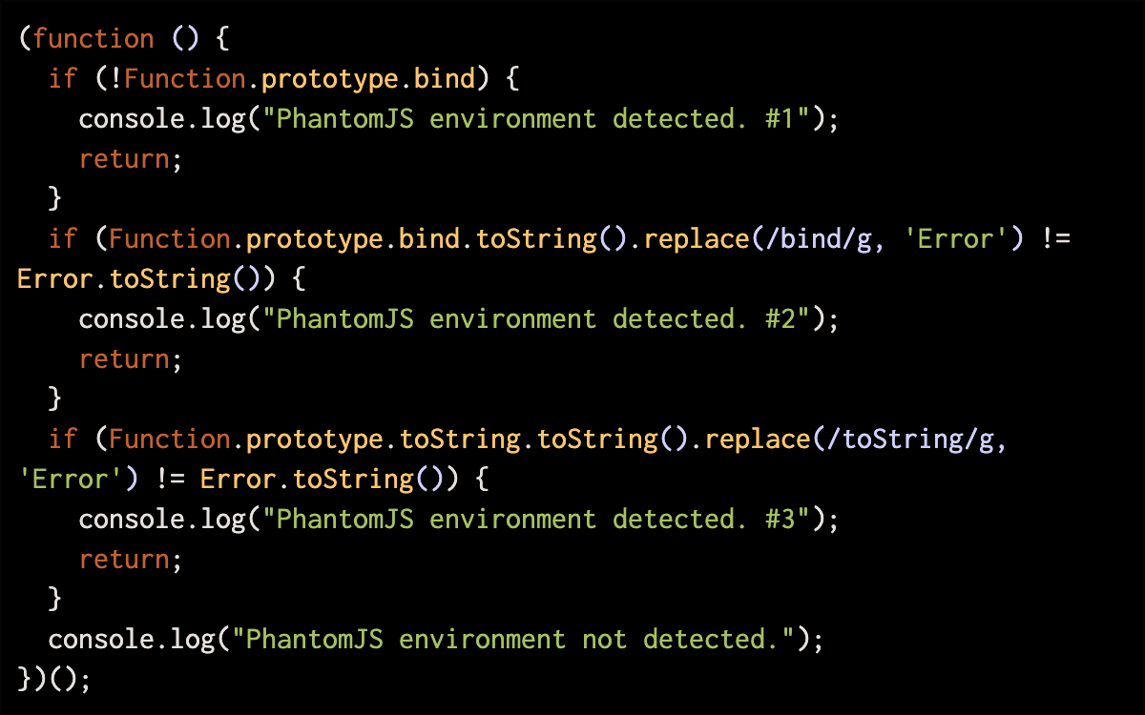Click the third "return" keyword
Image resolution: width=1145 pixels, height=715 pixels.
(124, 560)
